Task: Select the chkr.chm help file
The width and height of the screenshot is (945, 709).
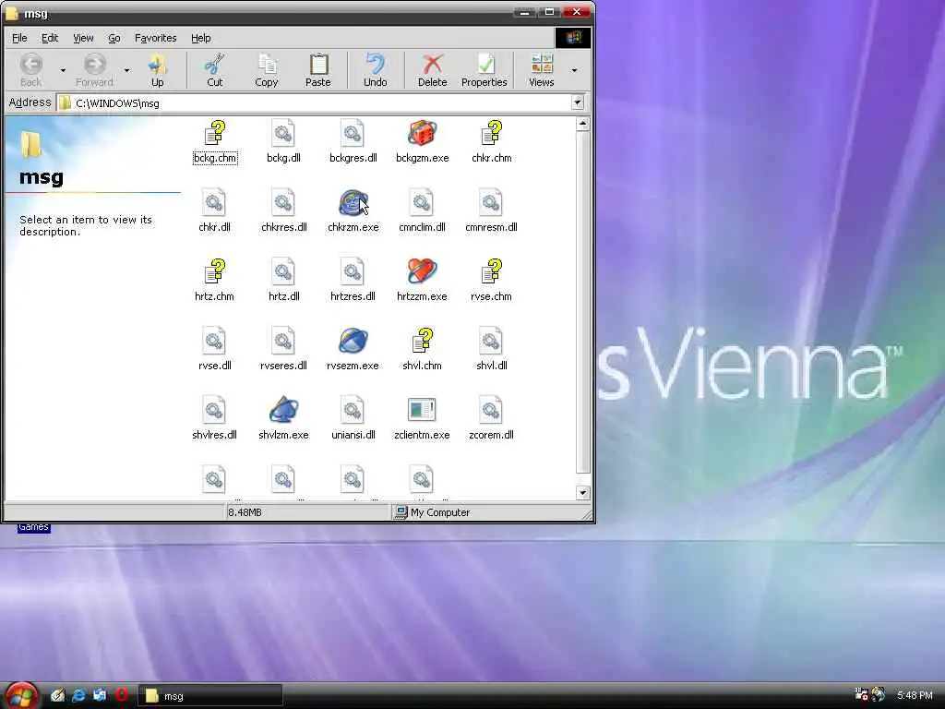Action: (491, 142)
